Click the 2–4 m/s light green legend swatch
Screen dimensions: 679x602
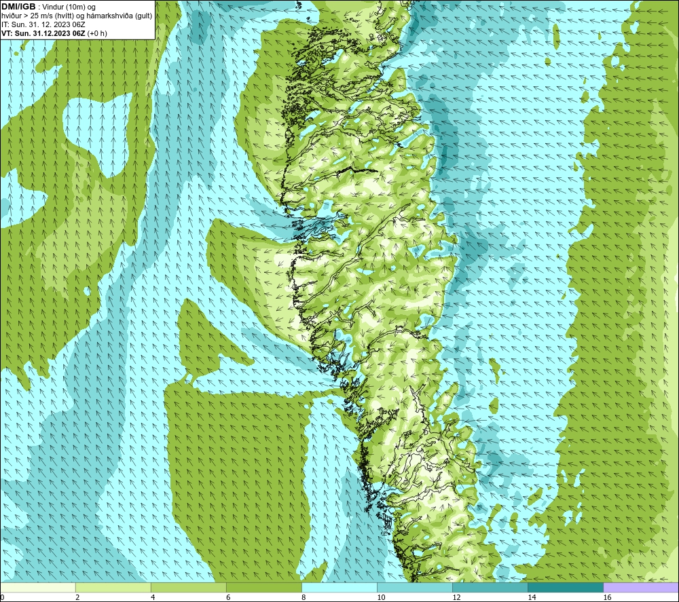pyautogui.click(x=113, y=587)
